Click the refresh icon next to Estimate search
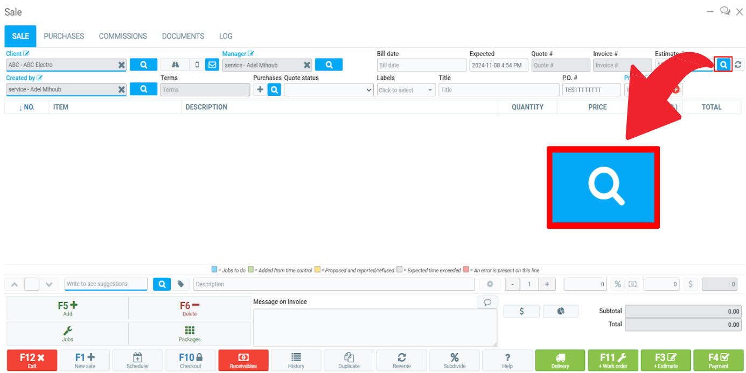 [x=738, y=65]
